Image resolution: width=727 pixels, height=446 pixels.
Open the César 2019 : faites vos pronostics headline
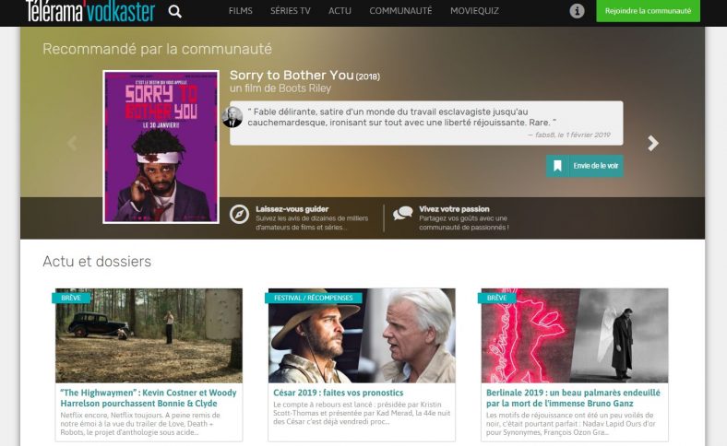coord(338,393)
